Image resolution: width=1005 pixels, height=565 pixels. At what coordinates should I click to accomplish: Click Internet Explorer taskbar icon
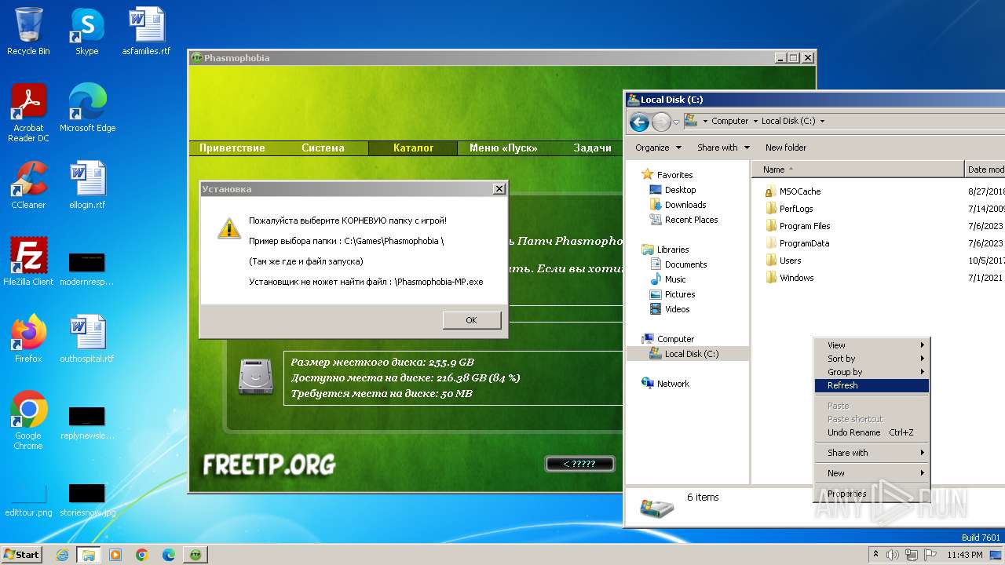pos(63,555)
